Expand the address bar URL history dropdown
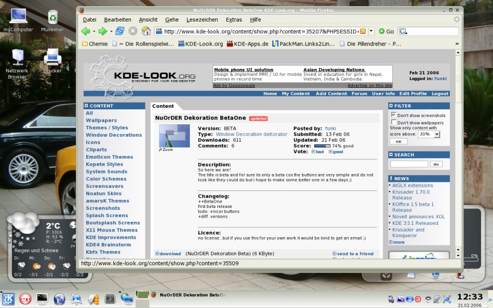Screen dimensions: 493x308 [x=371, y=31]
